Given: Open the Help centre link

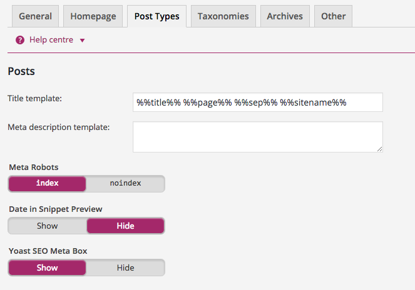Looking at the screenshot, I should (51, 40).
